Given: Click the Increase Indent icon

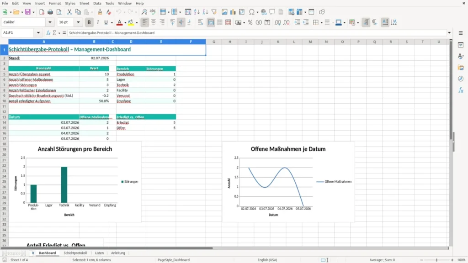Looking at the screenshot, I should pyautogui.click(x=297, y=22).
